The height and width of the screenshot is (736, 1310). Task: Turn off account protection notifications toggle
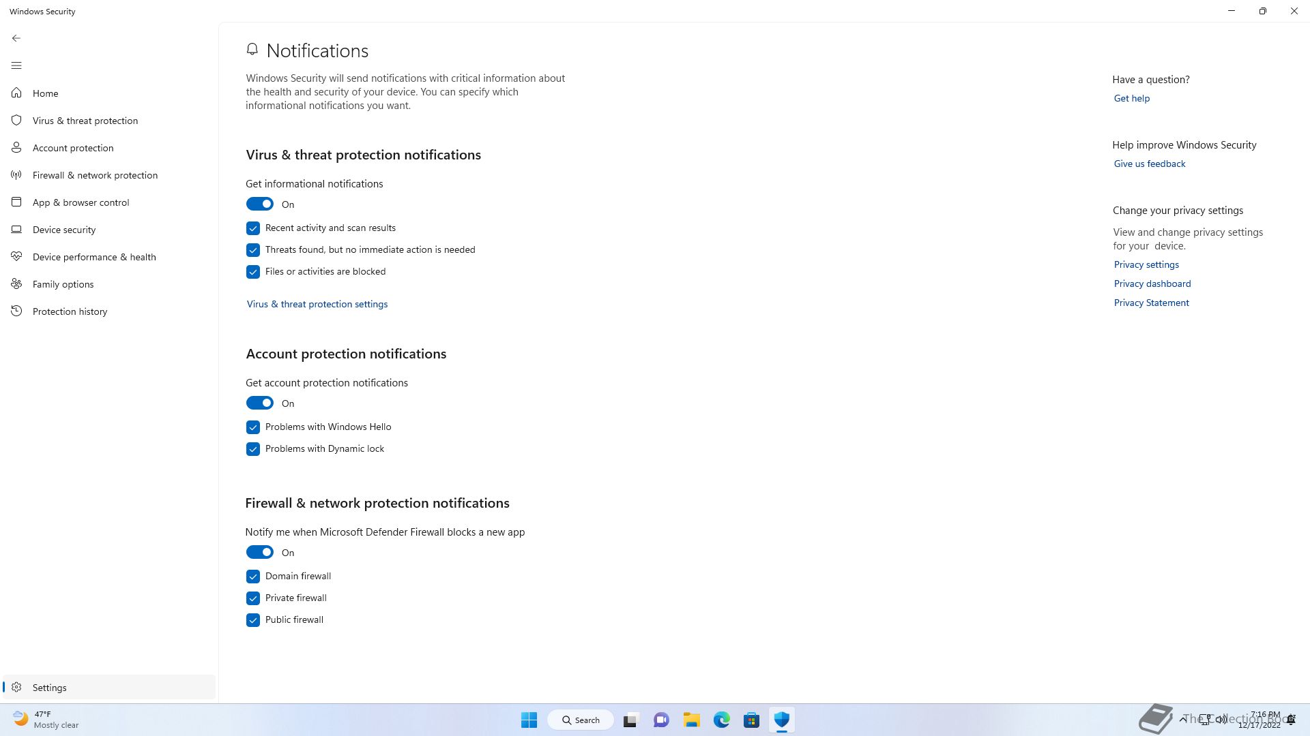tap(259, 403)
